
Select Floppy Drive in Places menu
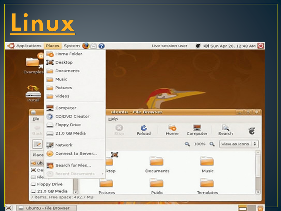pos(75,125)
